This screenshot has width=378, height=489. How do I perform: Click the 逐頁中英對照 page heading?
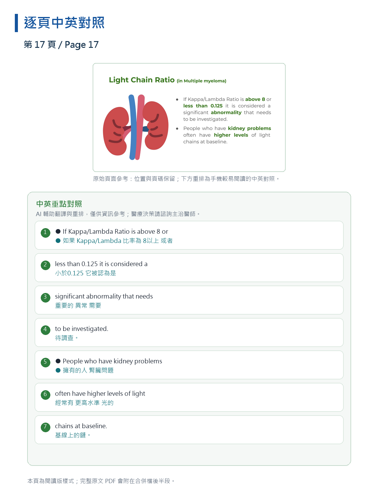64,23
